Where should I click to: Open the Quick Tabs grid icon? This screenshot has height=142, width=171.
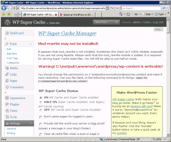click(x=16, y=15)
